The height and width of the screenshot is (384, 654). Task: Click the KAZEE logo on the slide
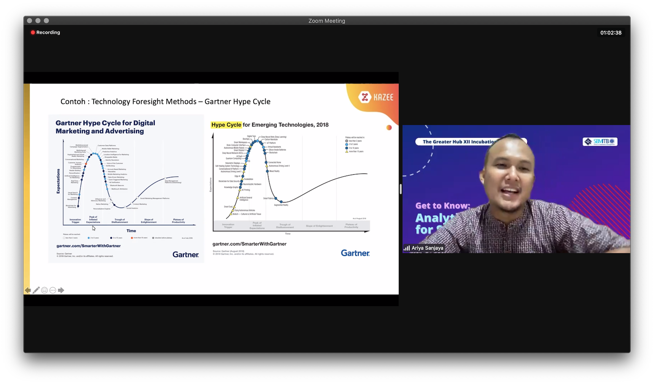pos(376,97)
